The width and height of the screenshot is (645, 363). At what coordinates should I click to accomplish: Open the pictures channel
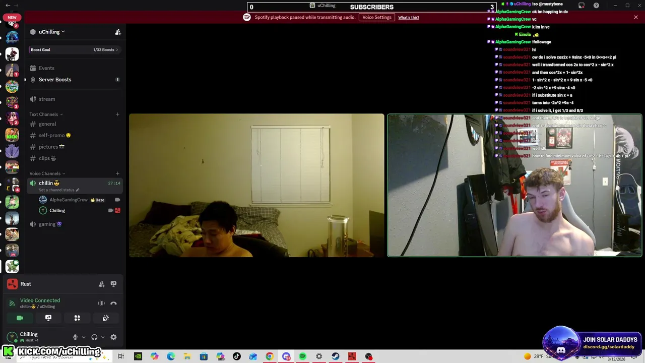tap(74, 147)
